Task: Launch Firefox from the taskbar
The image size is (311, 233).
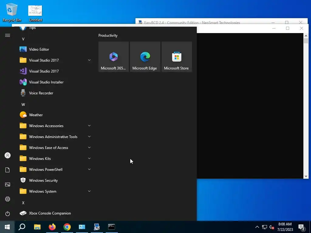Action: 52,227
